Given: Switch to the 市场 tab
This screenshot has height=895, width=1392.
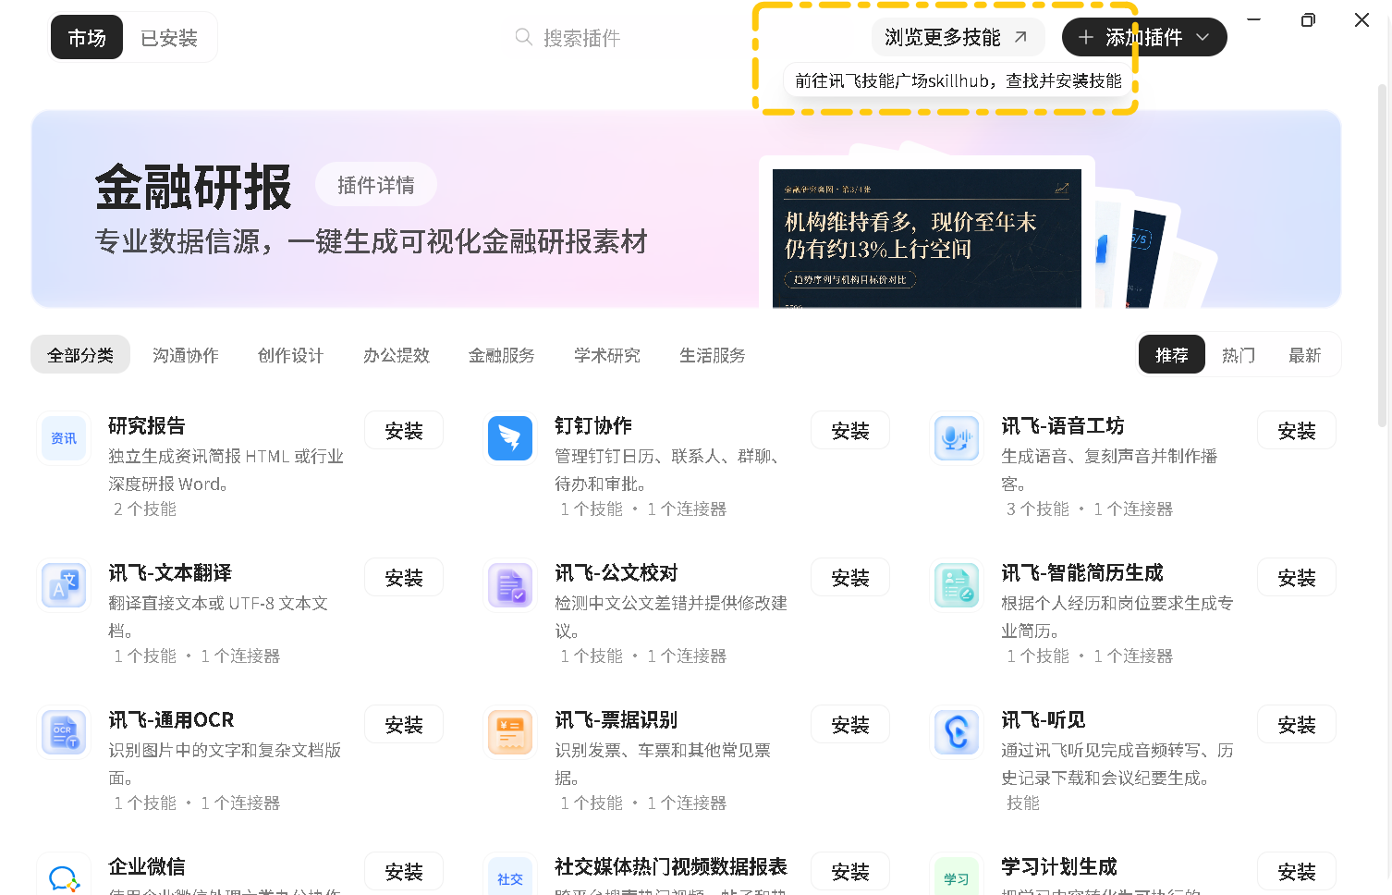Looking at the screenshot, I should tap(87, 38).
